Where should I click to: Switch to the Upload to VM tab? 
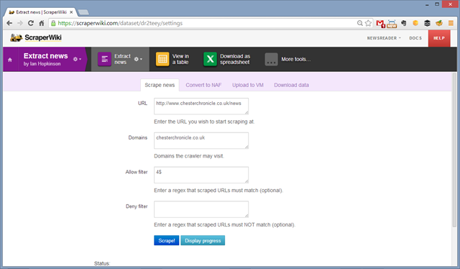tap(247, 85)
